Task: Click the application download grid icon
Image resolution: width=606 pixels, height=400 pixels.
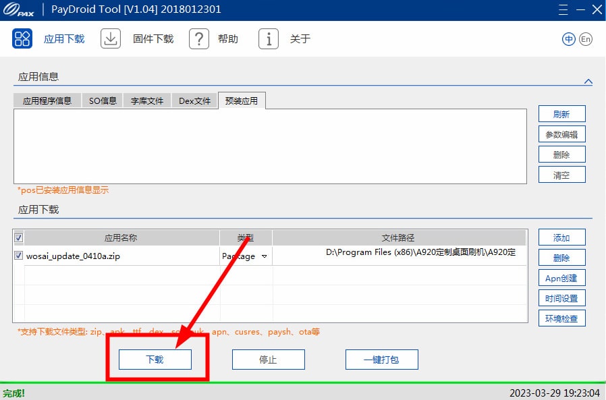Action: (22, 38)
